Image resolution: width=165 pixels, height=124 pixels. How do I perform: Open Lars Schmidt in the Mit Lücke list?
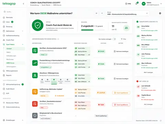(x=148, y=88)
